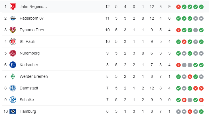The height and width of the screenshot is (117, 209).
Task: Click the Werder Bremen diamond logo
Action: (13, 76)
